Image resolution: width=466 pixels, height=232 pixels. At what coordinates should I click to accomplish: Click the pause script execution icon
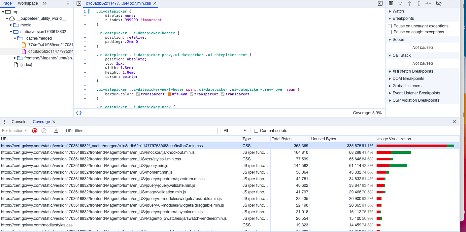point(391,3)
